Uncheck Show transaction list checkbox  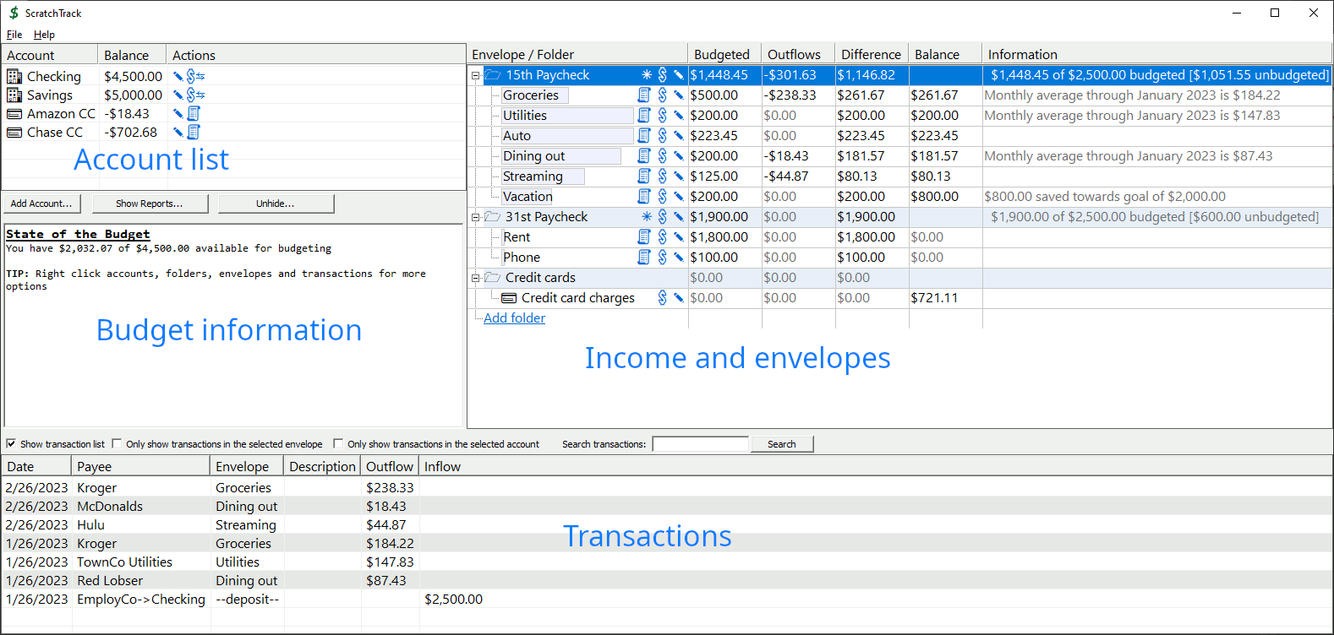[x=11, y=443]
